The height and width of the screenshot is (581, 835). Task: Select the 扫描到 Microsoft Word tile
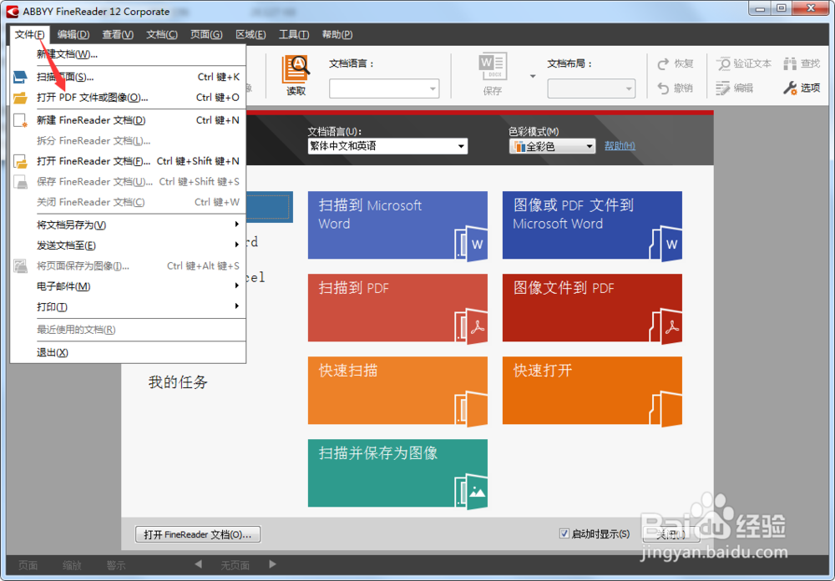[x=397, y=225]
